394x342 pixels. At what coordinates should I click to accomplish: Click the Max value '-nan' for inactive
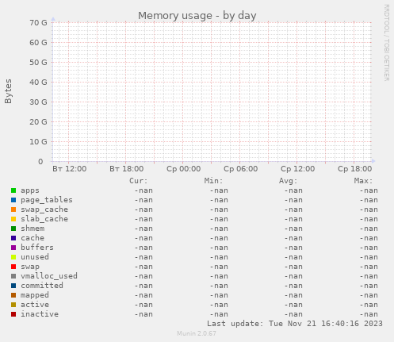click(369, 314)
